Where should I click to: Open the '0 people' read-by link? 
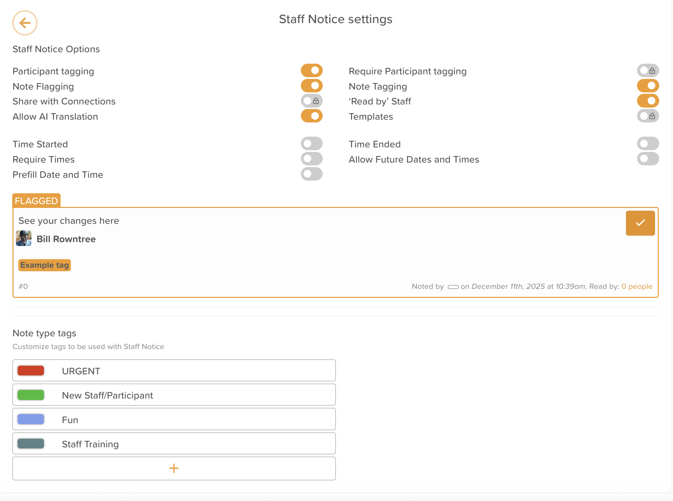(637, 286)
